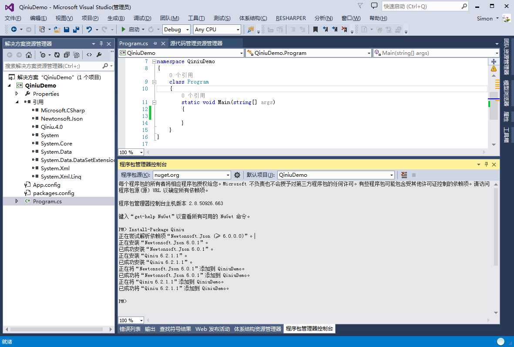Open the Simon account menu
514x347 pixels.
pos(488,18)
